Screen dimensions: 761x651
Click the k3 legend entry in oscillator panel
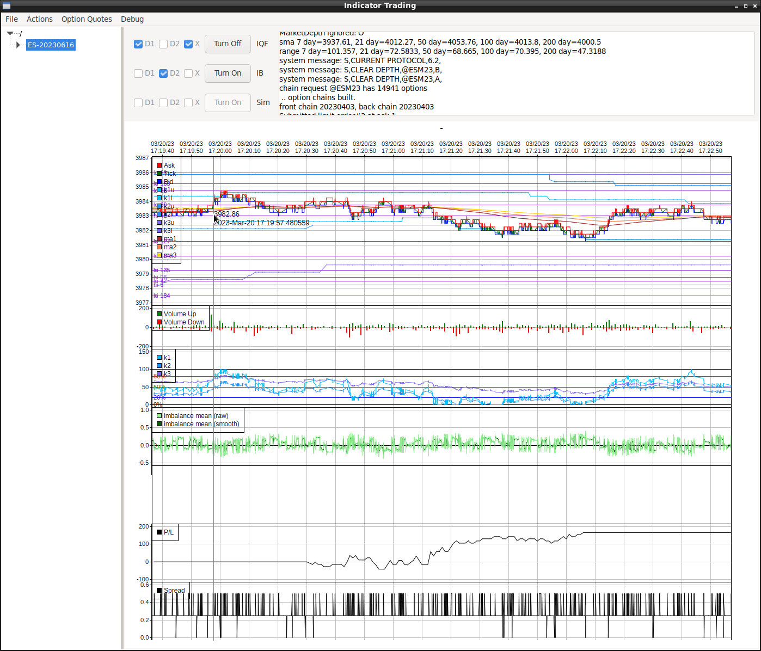[x=163, y=374]
